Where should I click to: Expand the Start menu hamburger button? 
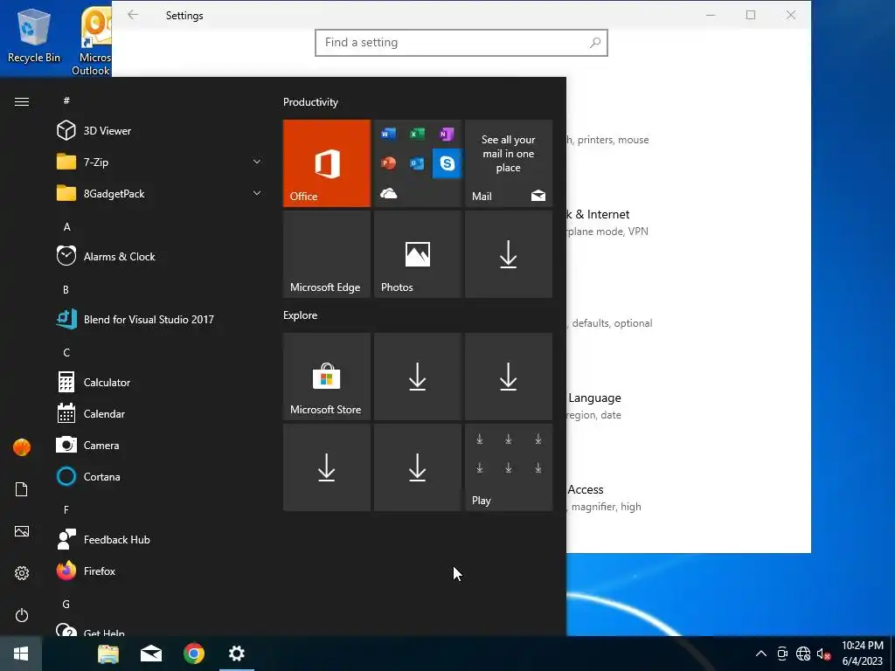[22, 101]
